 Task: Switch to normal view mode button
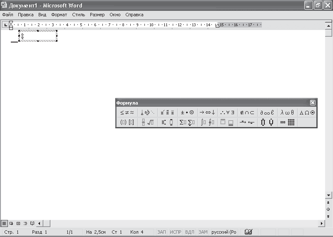(x=4, y=223)
